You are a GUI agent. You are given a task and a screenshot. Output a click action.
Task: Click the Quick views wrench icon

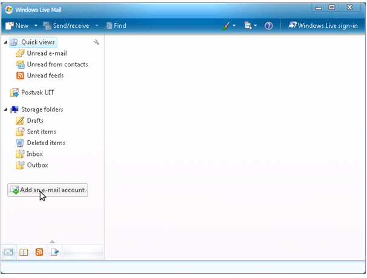tap(97, 42)
